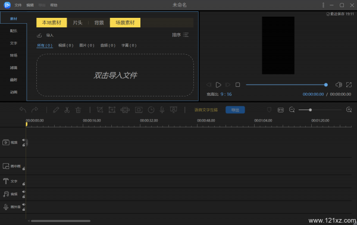The width and height of the screenshot is (357, 225).
Task: Click the microphone voiceover icon in toolbar
Action: [162, 110]
